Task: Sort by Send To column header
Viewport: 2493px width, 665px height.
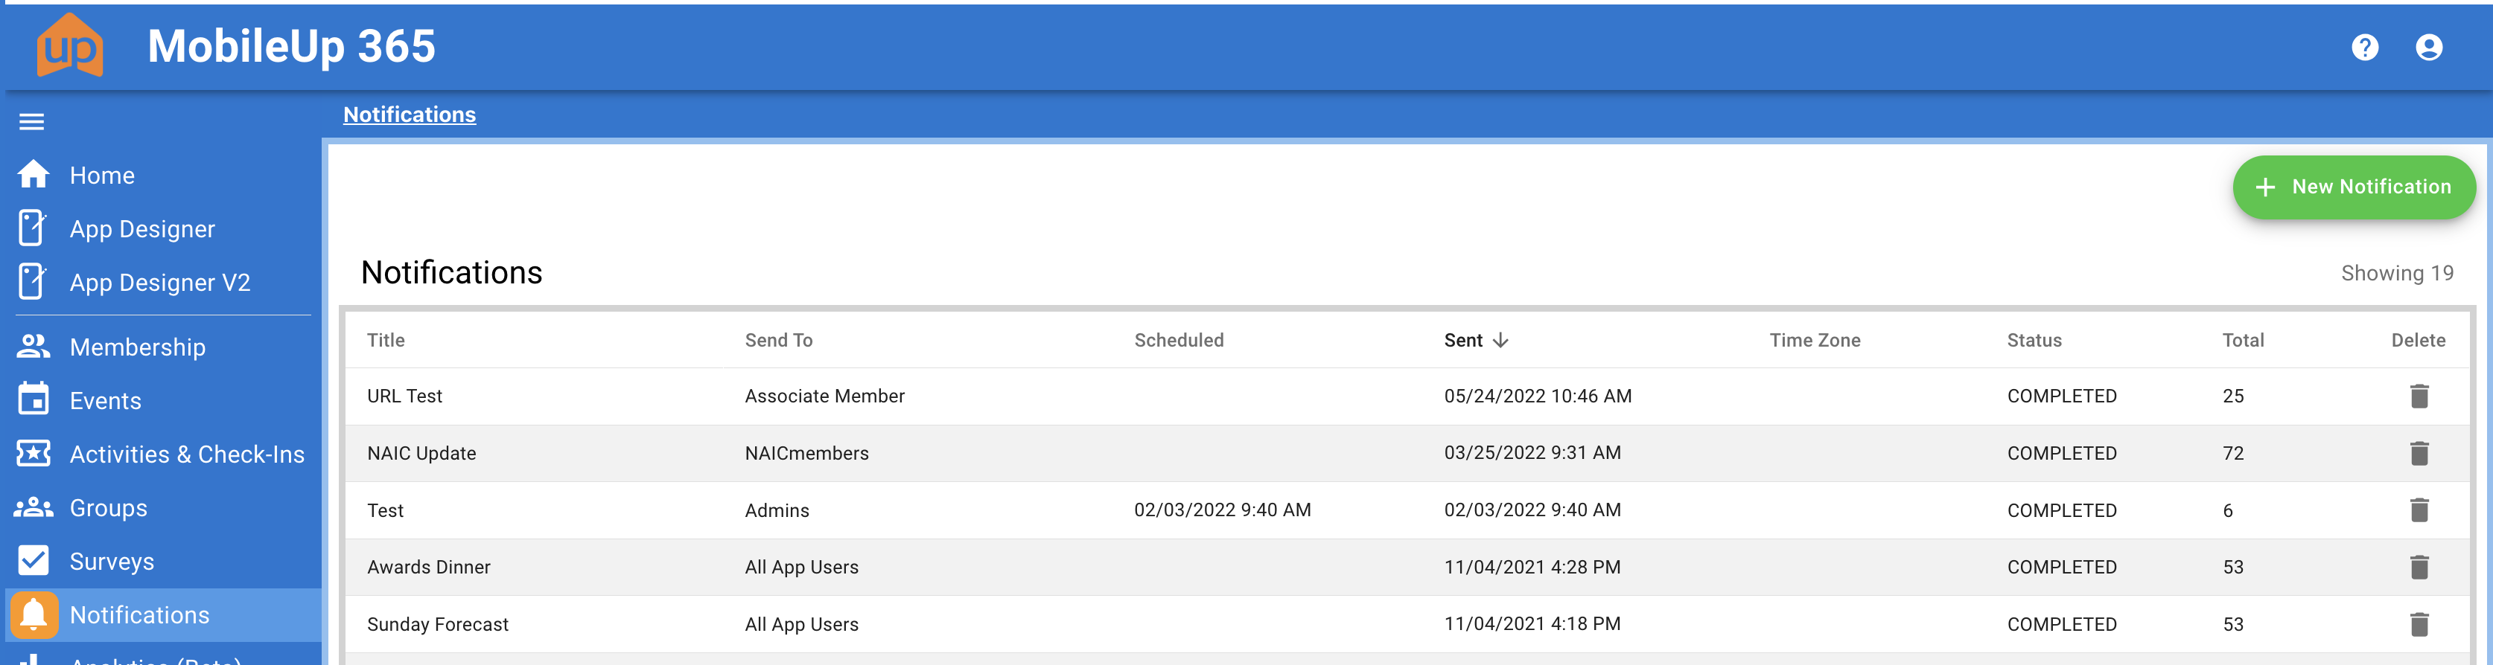Action: pyautogui.click(x=779, y=340)
